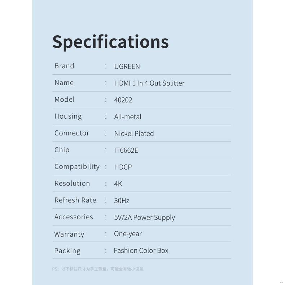This screenshot has width=285, height=285.
Task: Select the HDCP compatibility value
Action: tap(123, 167)
